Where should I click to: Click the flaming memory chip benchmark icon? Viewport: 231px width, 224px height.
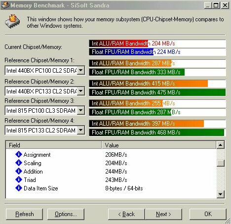coord(13,21)
